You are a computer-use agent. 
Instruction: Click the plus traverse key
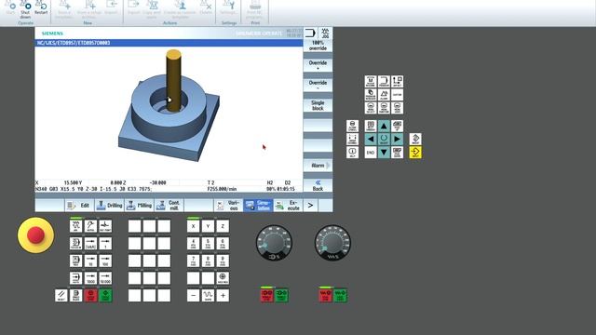pos(223,296)
